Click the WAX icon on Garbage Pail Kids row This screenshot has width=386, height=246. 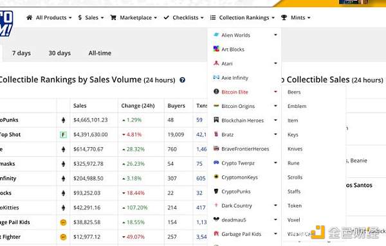click(63, 222)
